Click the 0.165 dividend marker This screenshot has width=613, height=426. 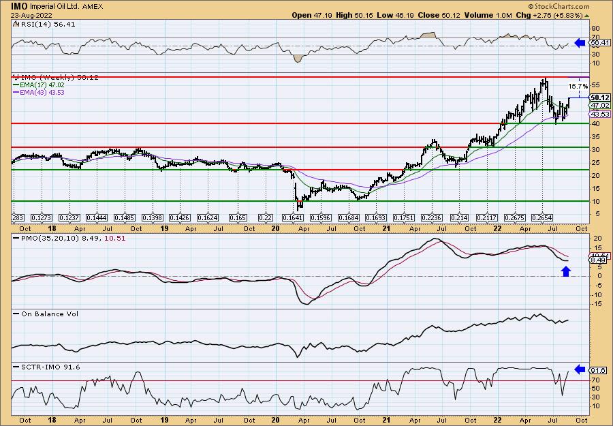238,217
